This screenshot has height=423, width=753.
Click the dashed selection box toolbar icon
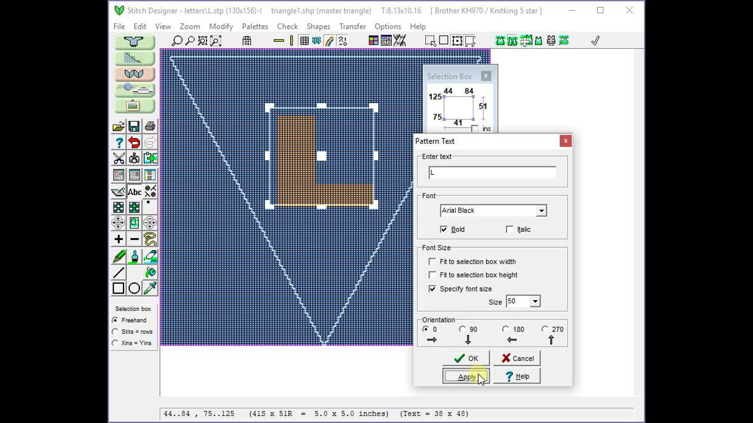click(431, 41)
